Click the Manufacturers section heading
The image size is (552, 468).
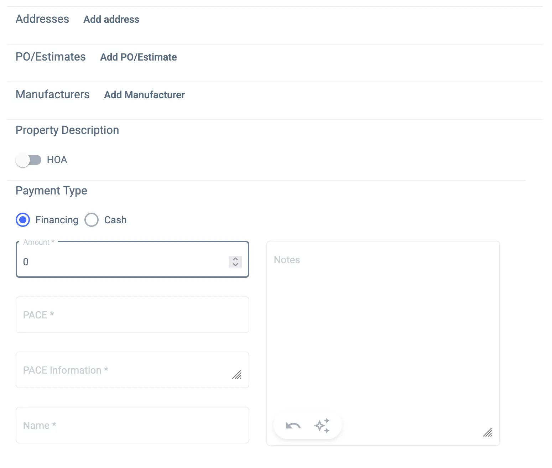(53, 94)
